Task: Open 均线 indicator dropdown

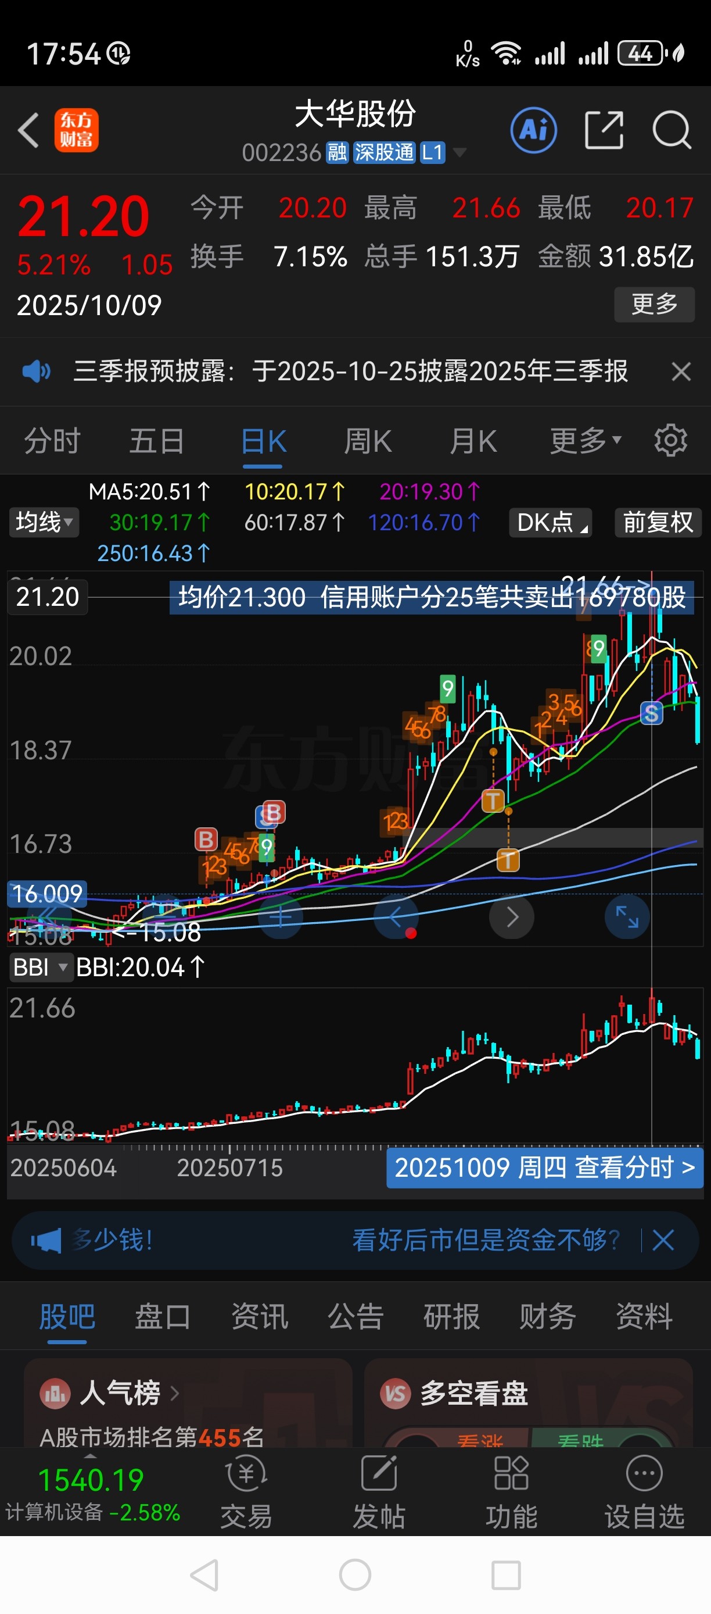Action: (x=44, y=522)
